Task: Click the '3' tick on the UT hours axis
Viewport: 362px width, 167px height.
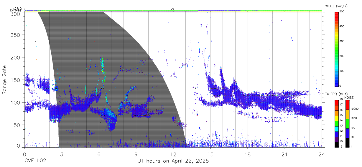Action: (x=62, y=155)
